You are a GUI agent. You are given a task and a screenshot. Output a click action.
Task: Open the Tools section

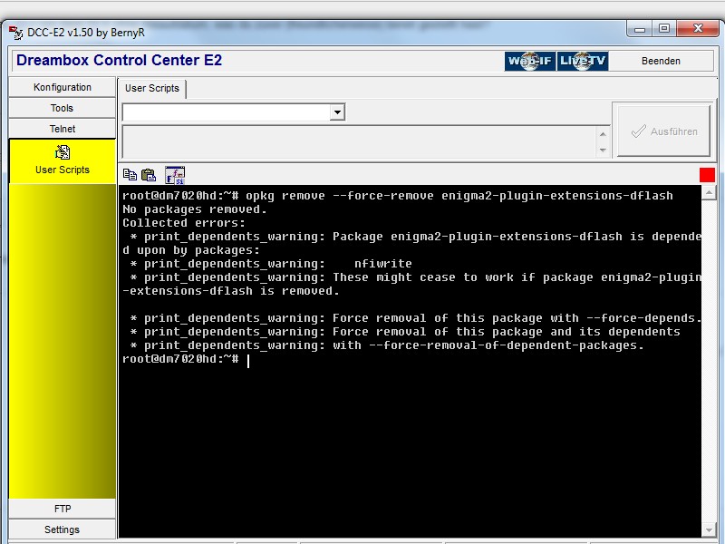63,108
